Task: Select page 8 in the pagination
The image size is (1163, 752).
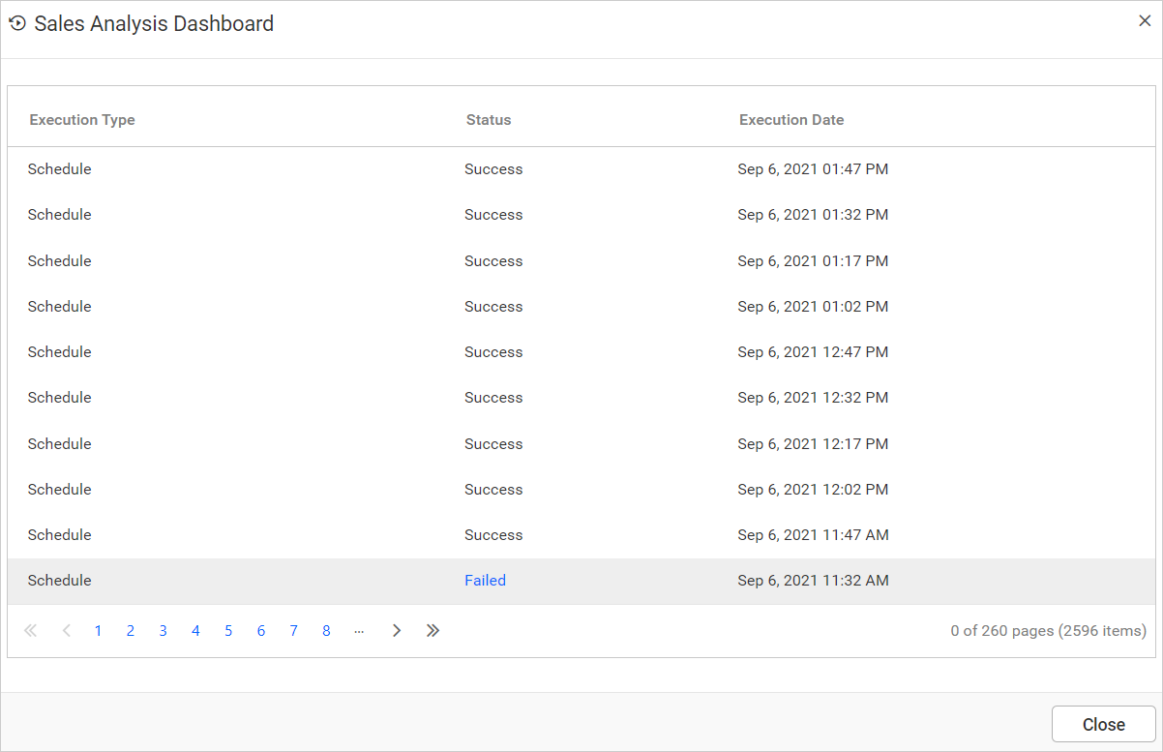Action: click(x=326, y=631)
